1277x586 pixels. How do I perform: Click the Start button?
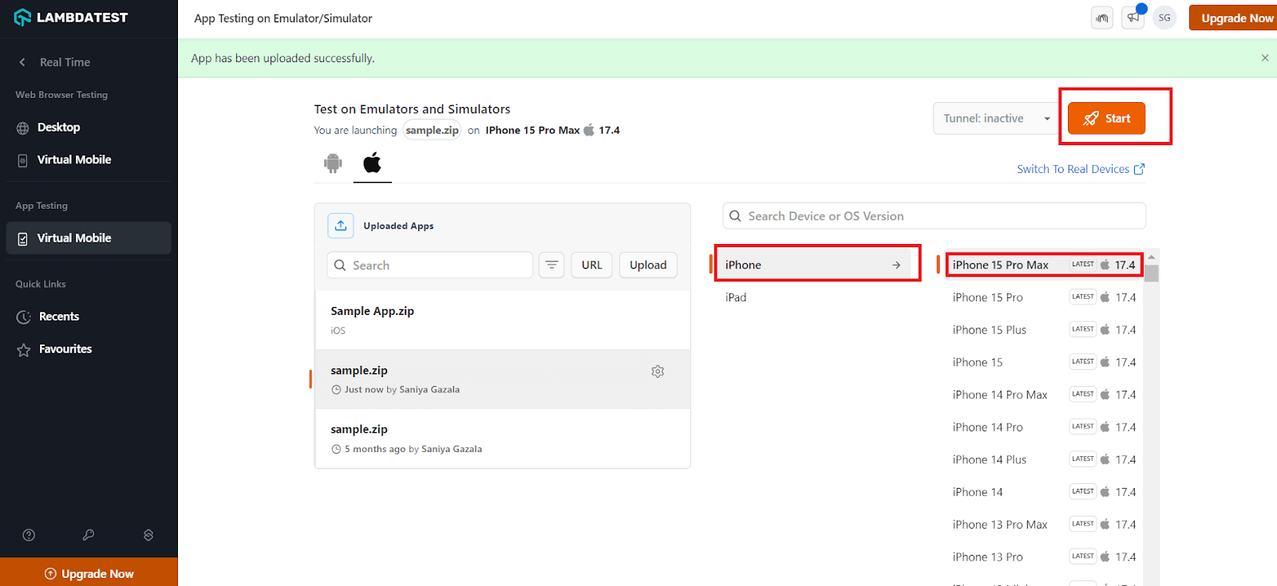[x=1106, y=119]
